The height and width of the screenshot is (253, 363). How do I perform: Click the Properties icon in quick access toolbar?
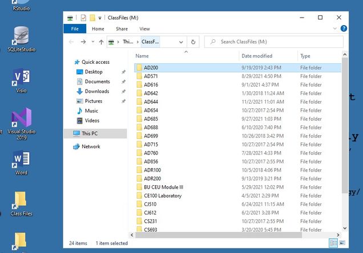tap(83, 18)
